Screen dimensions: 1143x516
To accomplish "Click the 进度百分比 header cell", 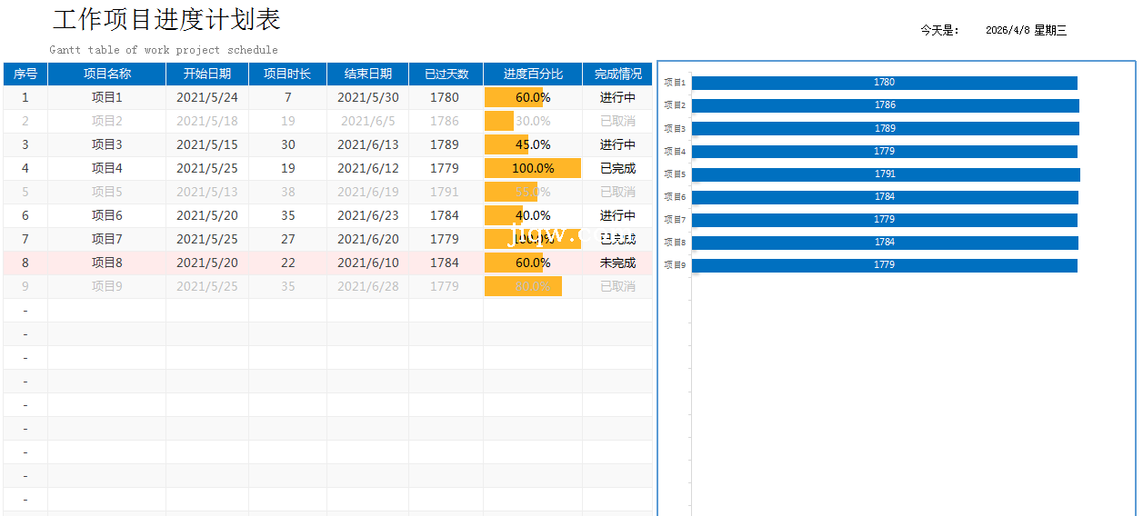I will tap(533, 74).
